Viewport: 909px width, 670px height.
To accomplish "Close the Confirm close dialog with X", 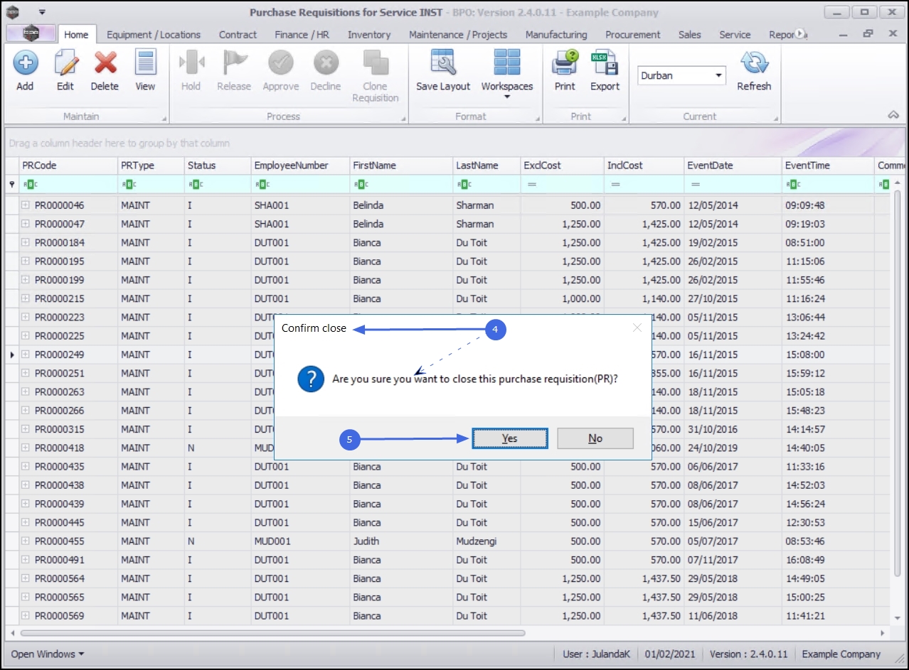I will pos(637,328).
